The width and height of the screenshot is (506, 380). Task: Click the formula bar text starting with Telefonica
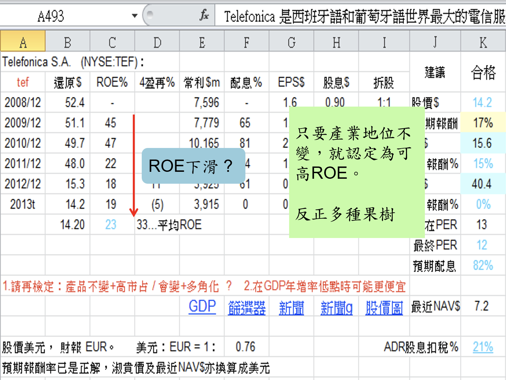[x=364, y=16]
